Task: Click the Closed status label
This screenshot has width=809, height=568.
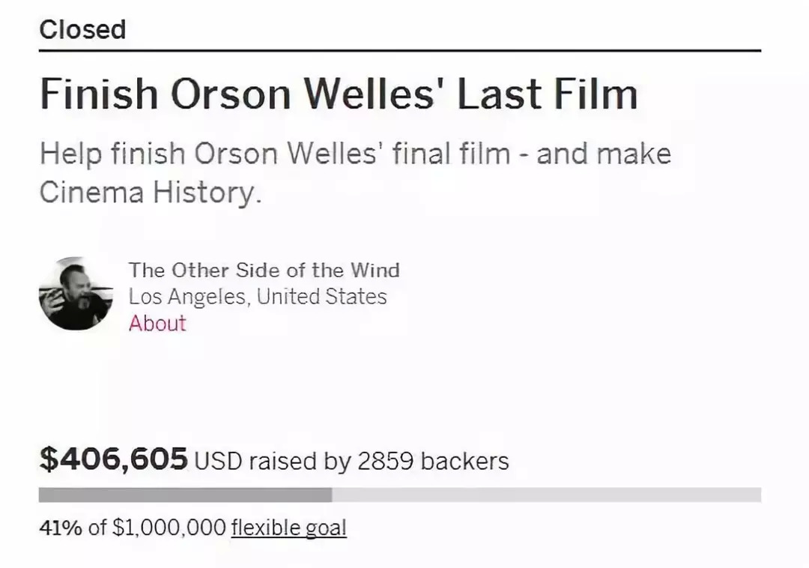Action: pyautogui.click(x=82, y=30)
